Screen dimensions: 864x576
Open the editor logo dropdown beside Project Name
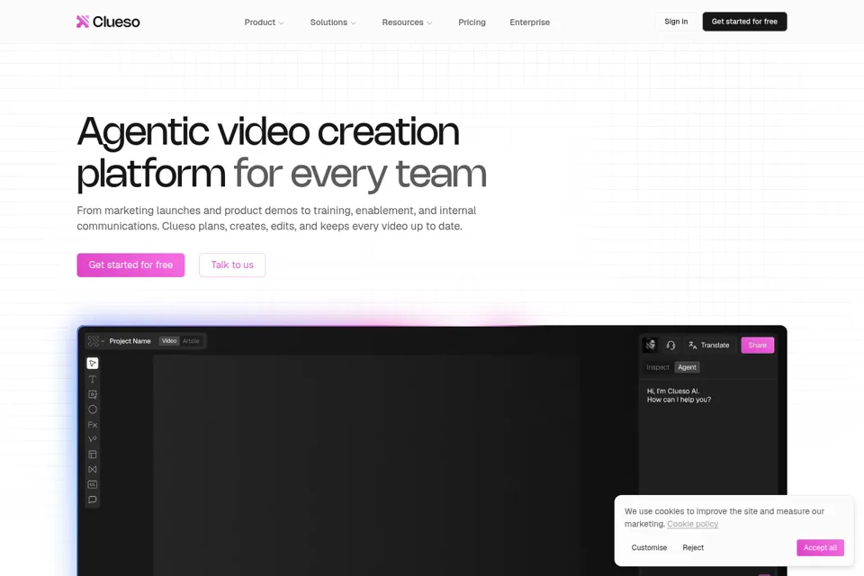click(x=96, y=341)
